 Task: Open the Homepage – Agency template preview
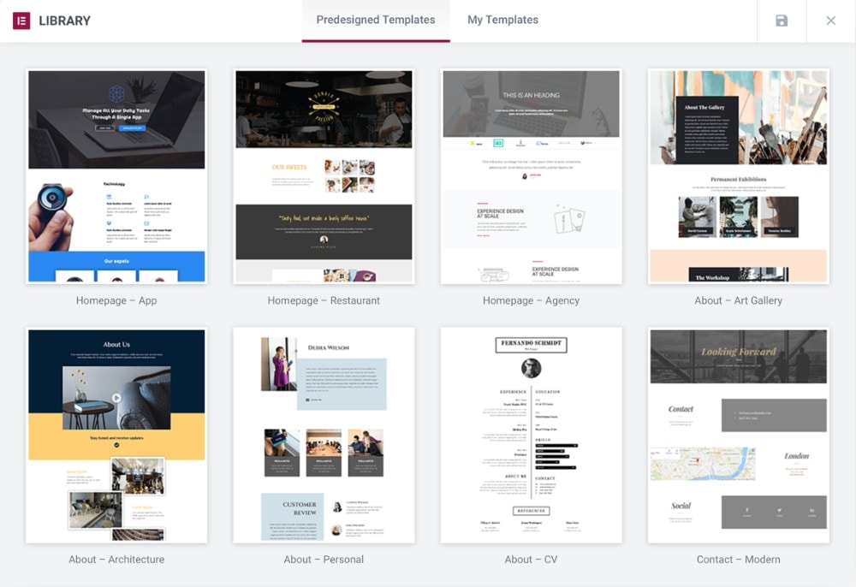point(532,176)
